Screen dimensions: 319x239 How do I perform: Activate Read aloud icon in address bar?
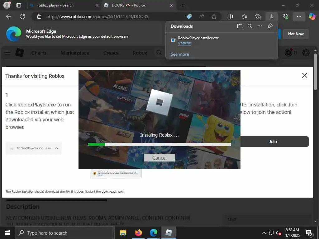202,16
